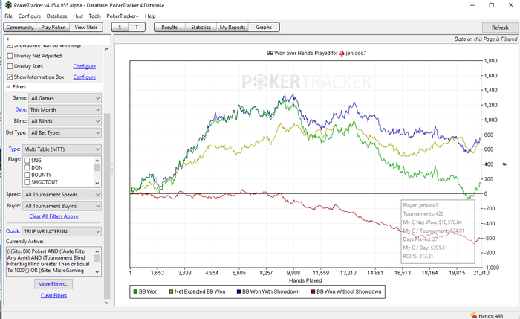Open the Type dropdown showing Multi Table

pos(62,149)
